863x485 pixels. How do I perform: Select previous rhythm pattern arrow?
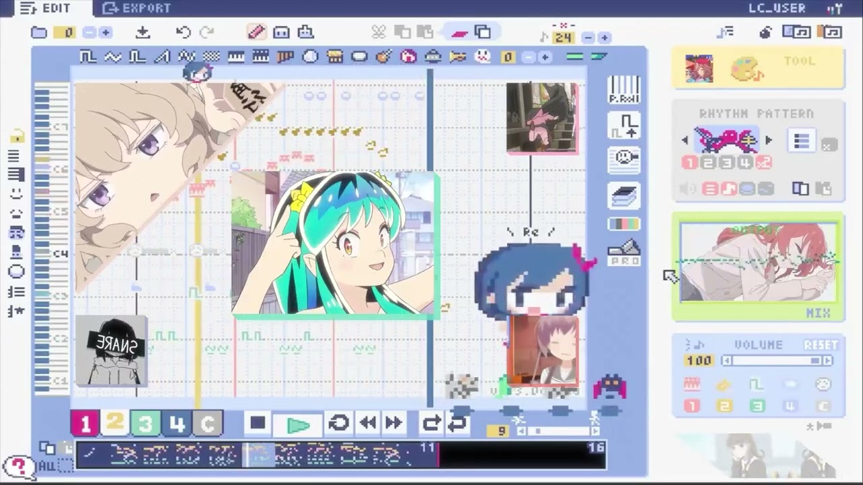[x=685, y=141]
